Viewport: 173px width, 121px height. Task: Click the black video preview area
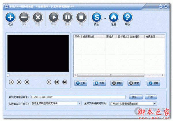[x=38, y=53]
